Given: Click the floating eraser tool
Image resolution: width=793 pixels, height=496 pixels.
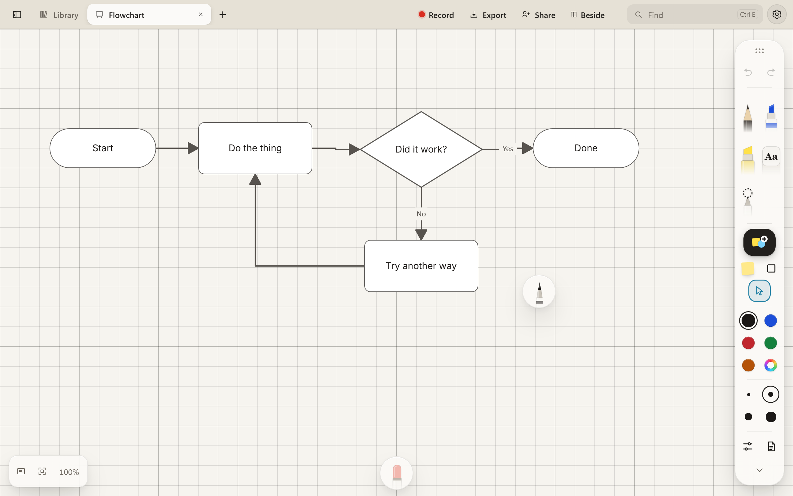Looking at the screenshot, I should click(396, 473).
